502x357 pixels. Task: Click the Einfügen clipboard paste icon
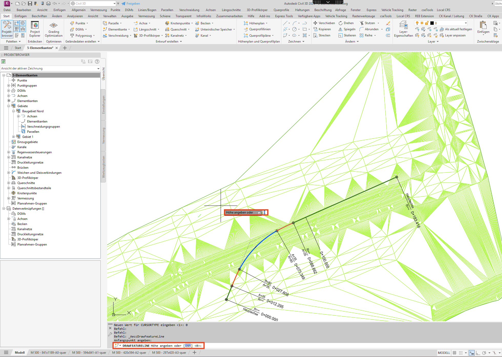[483, 25]
